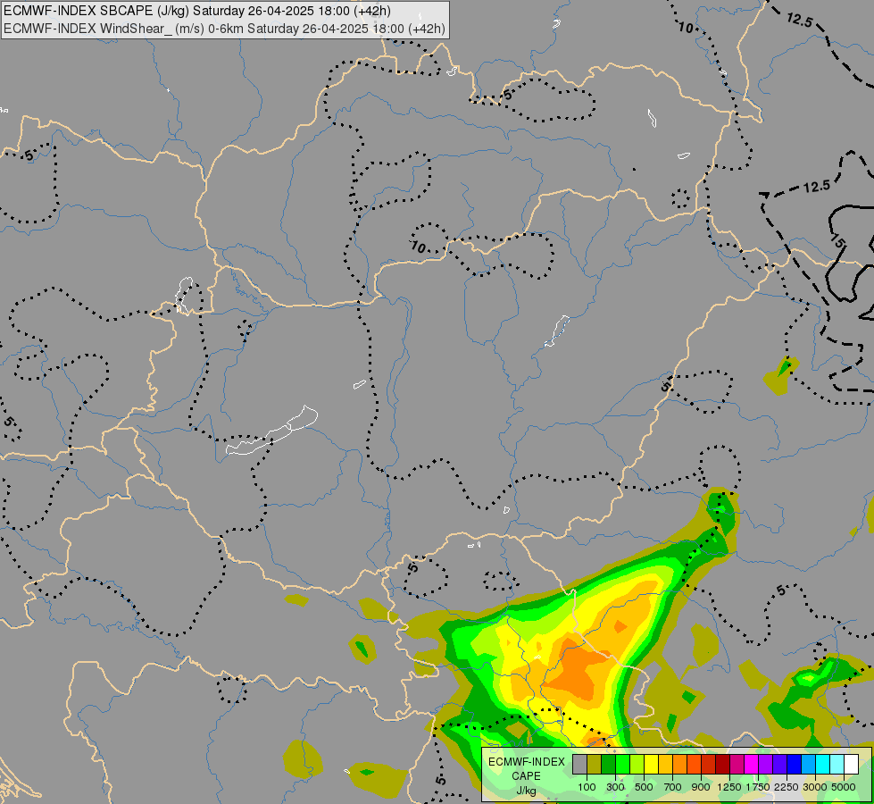Click the J/kg unit in the legend
Viewport: 874px width, 804px height.
point(526,791)
